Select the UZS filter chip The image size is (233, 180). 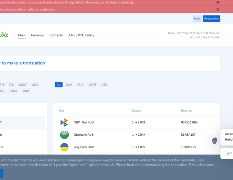104,85
